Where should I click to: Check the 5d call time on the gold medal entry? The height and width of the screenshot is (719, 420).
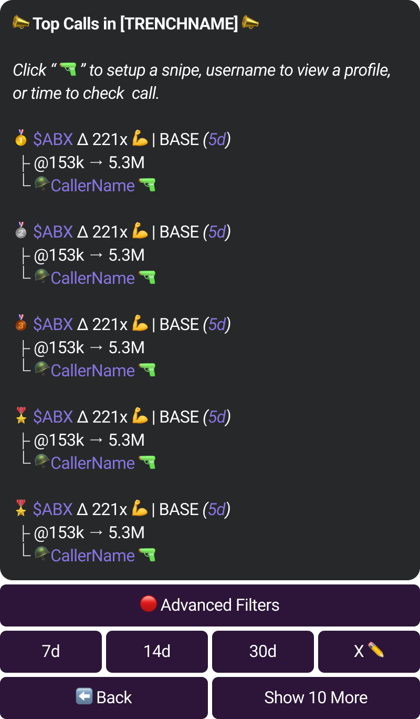click(x=217, y=139)
